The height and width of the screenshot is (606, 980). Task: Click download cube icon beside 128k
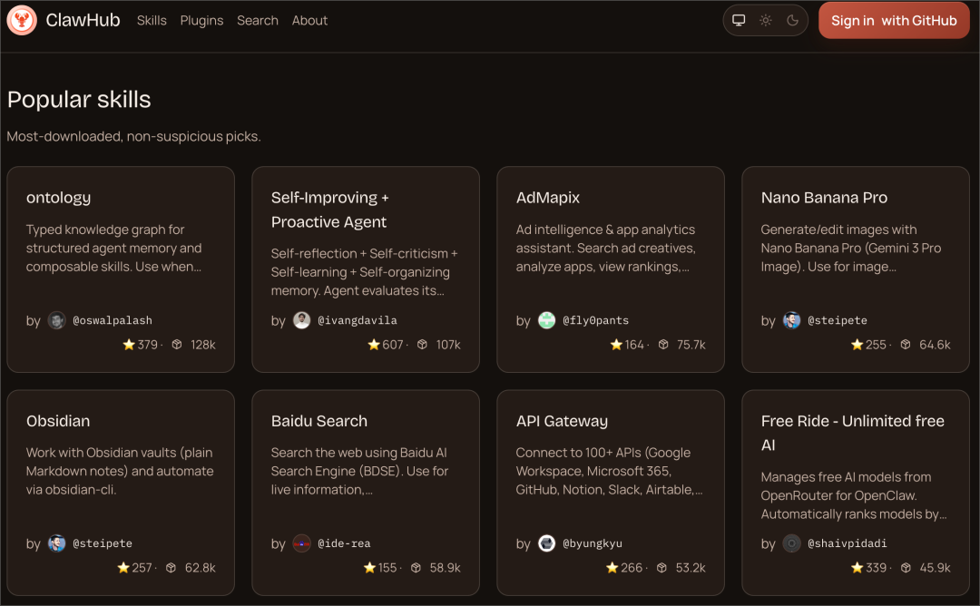177,344
